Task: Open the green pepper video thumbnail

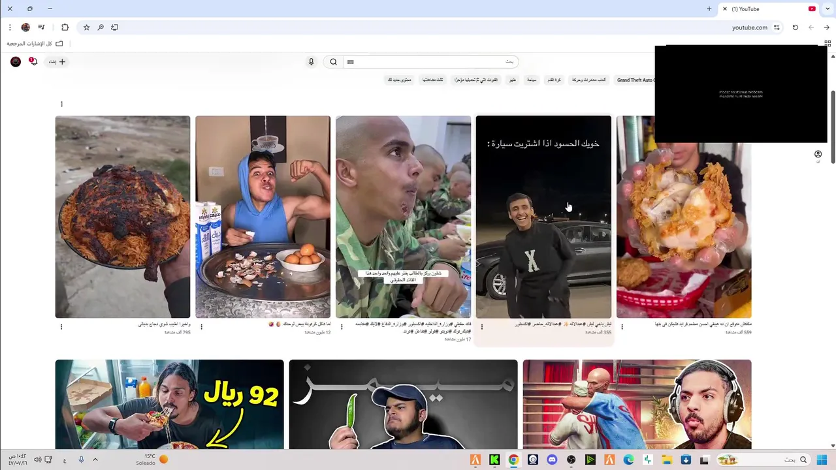Action: coord(403,404)
